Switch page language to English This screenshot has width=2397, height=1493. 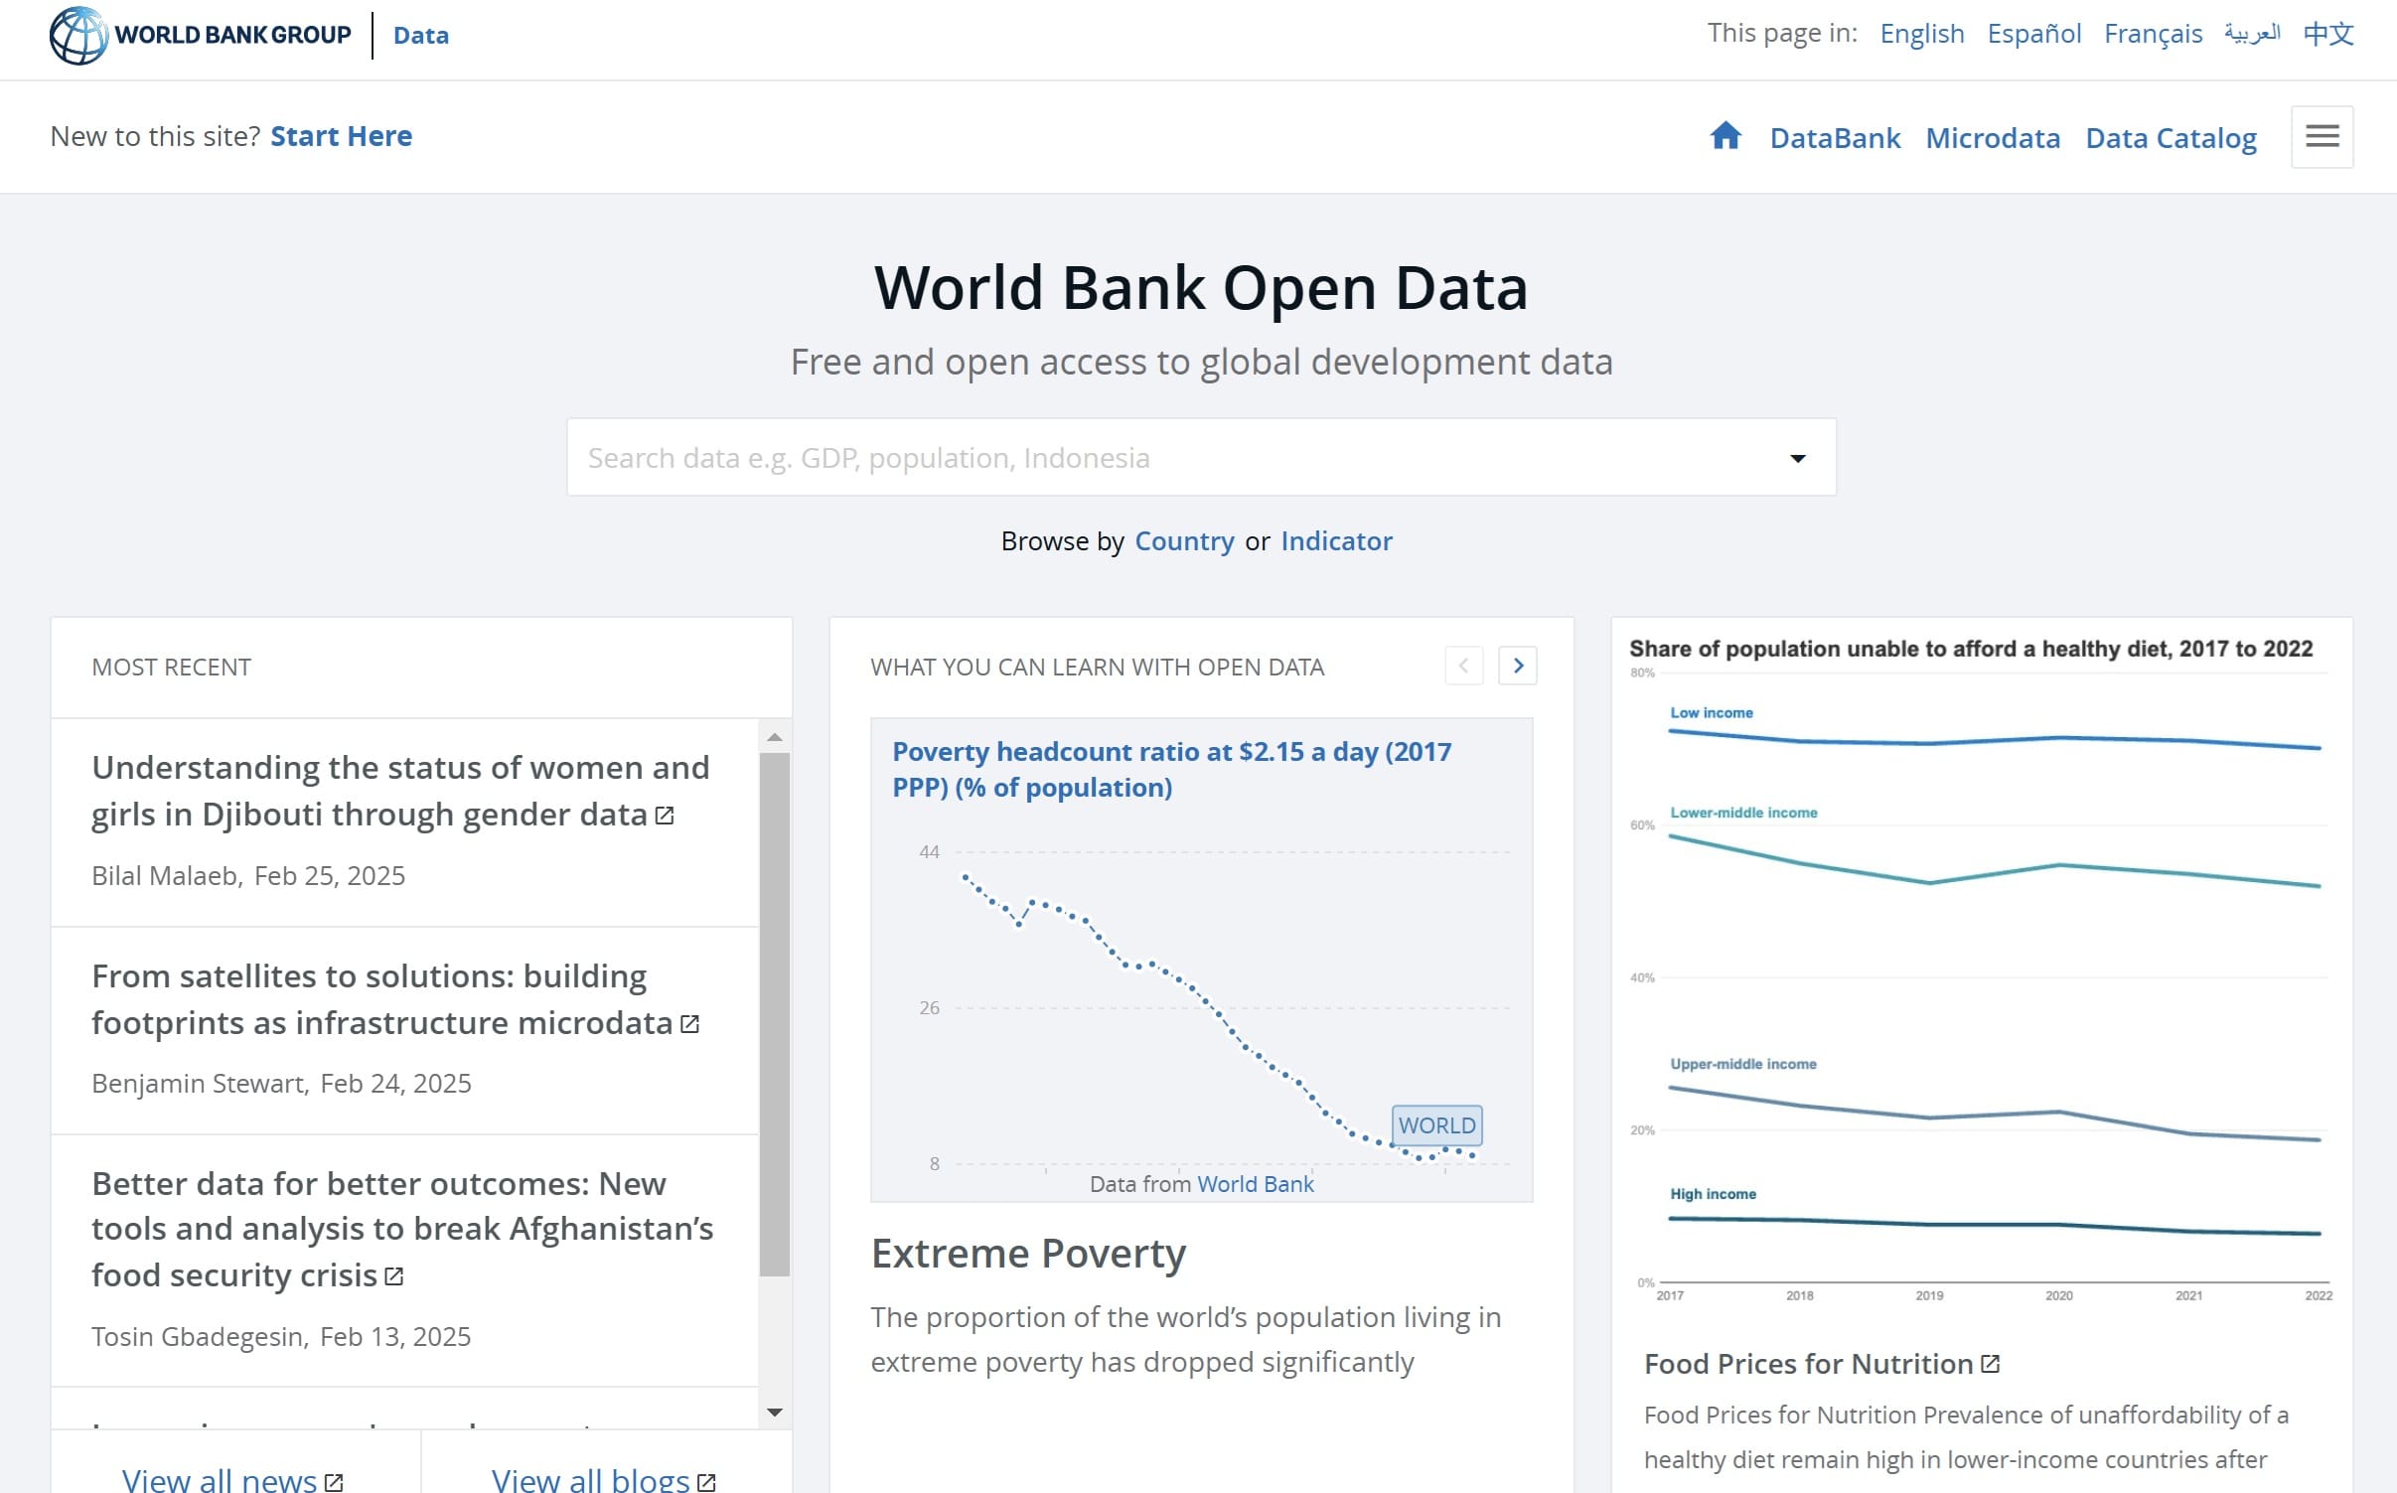click(x=1922, y=34)
